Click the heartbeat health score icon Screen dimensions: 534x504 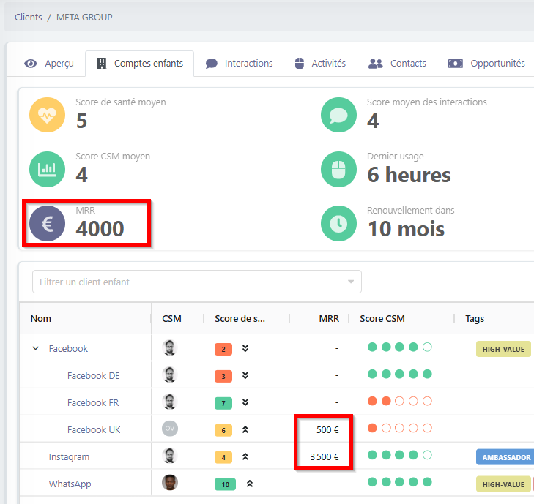tap(48, 115)
